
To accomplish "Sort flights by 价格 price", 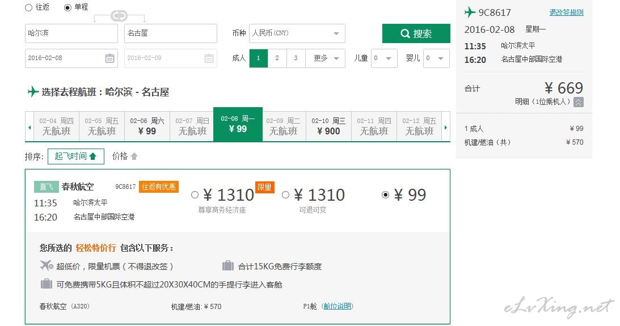I will 125,156.
